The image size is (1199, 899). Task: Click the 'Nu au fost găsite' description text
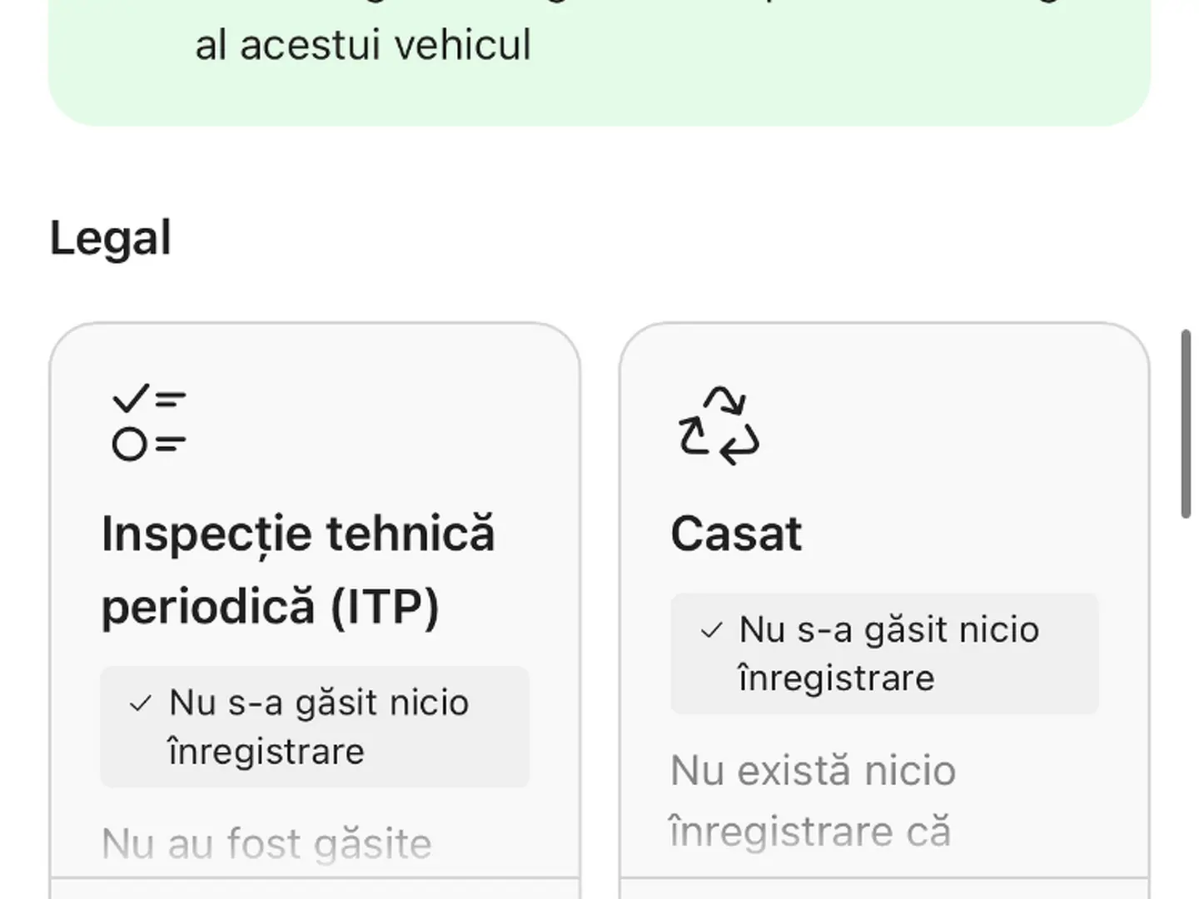point(266,844)
